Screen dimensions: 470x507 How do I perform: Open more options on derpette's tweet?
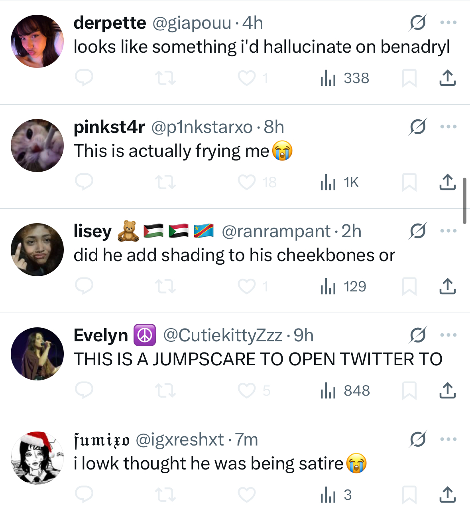pos(448,22)
